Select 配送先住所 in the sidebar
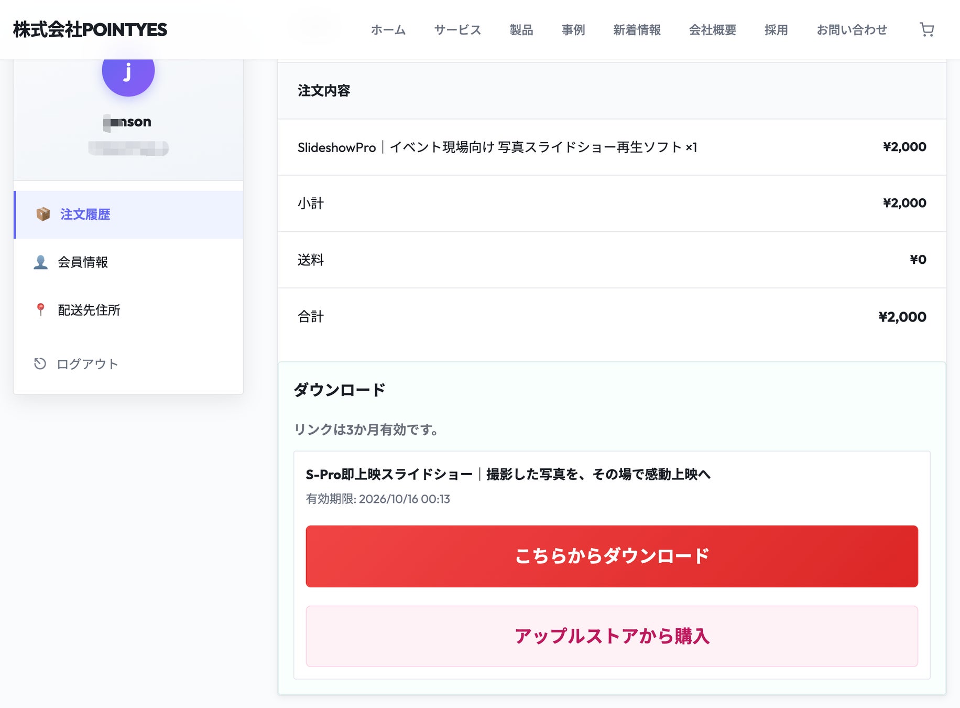Image resolution: width=960 pixels, height=708 pixels. (128, 310)
